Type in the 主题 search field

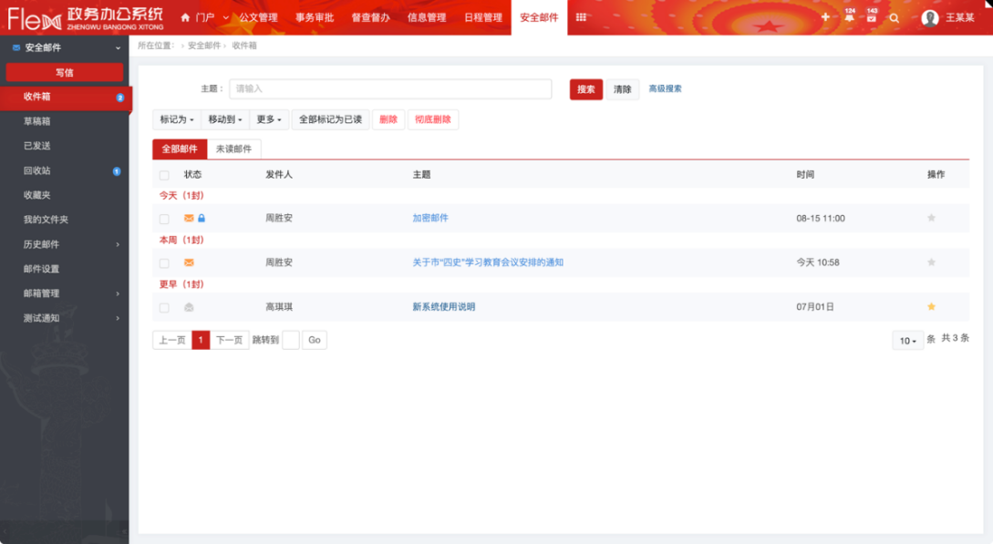pos(390,88)
